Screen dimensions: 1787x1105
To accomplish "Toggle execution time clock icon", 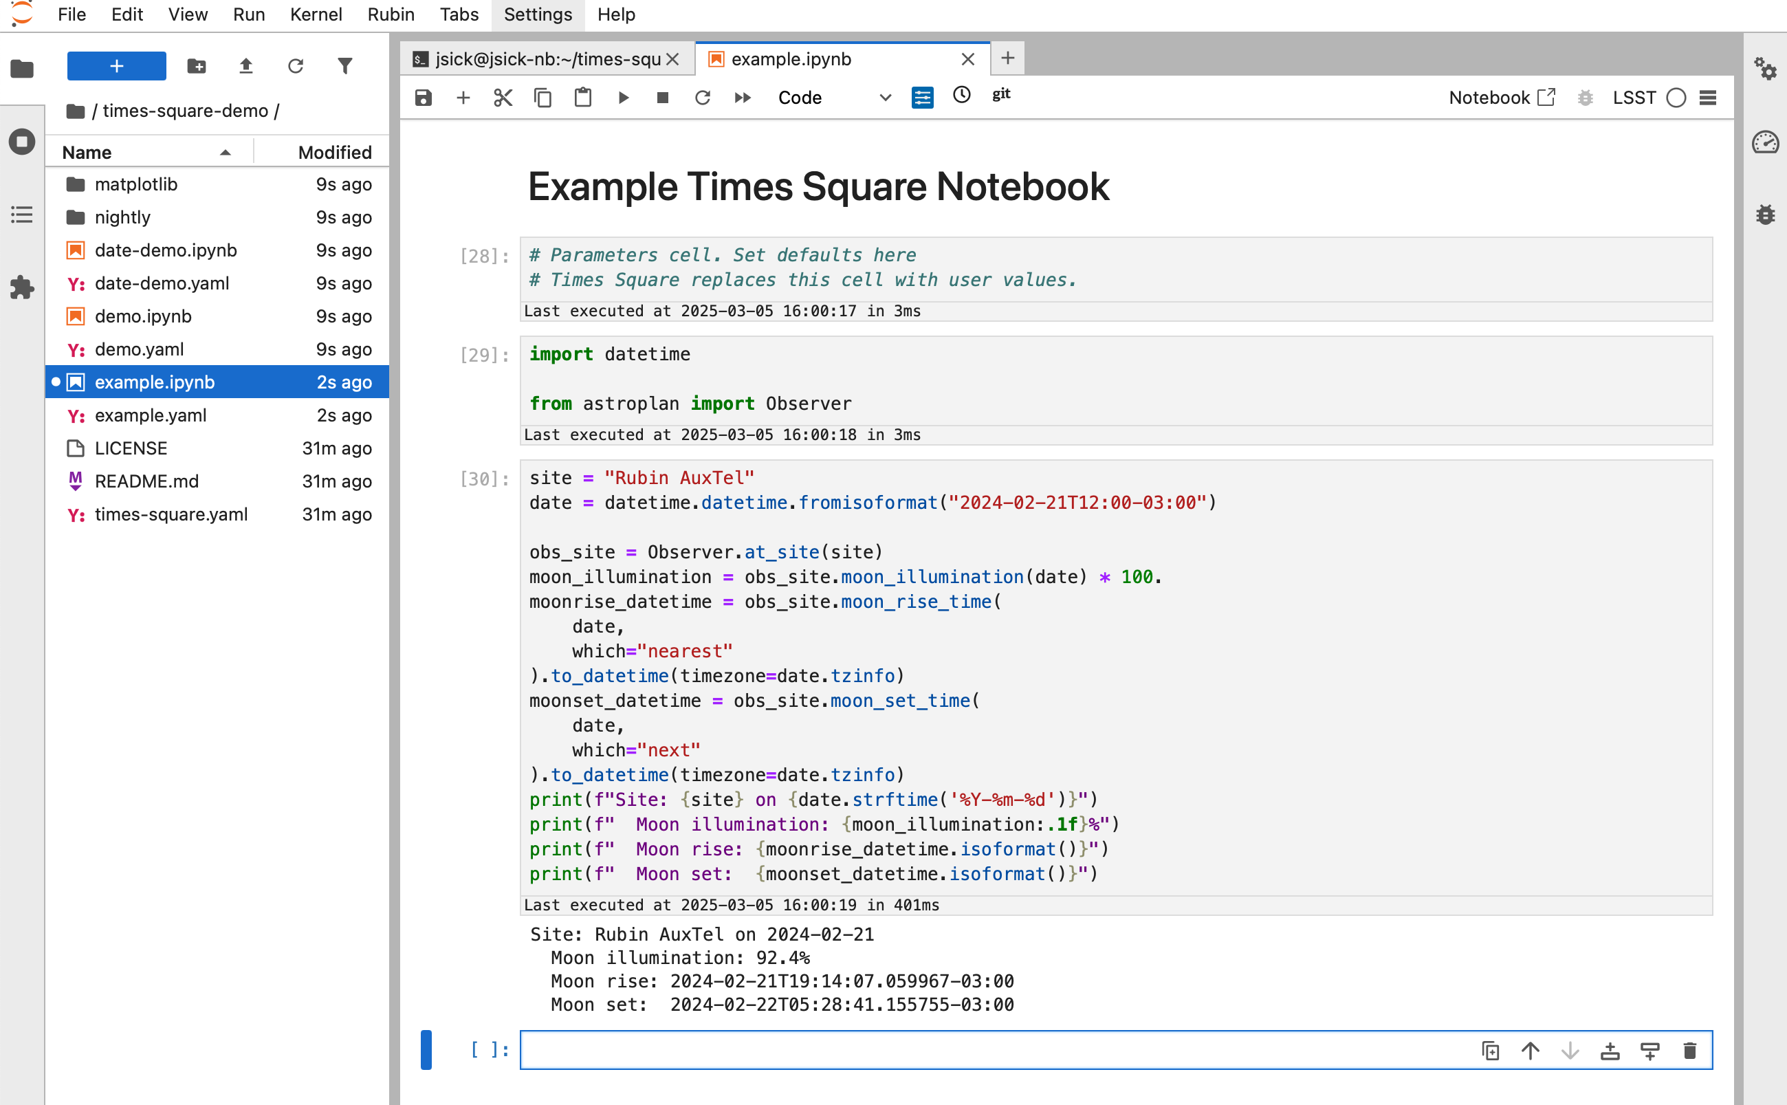I will [x=962, y=95].
